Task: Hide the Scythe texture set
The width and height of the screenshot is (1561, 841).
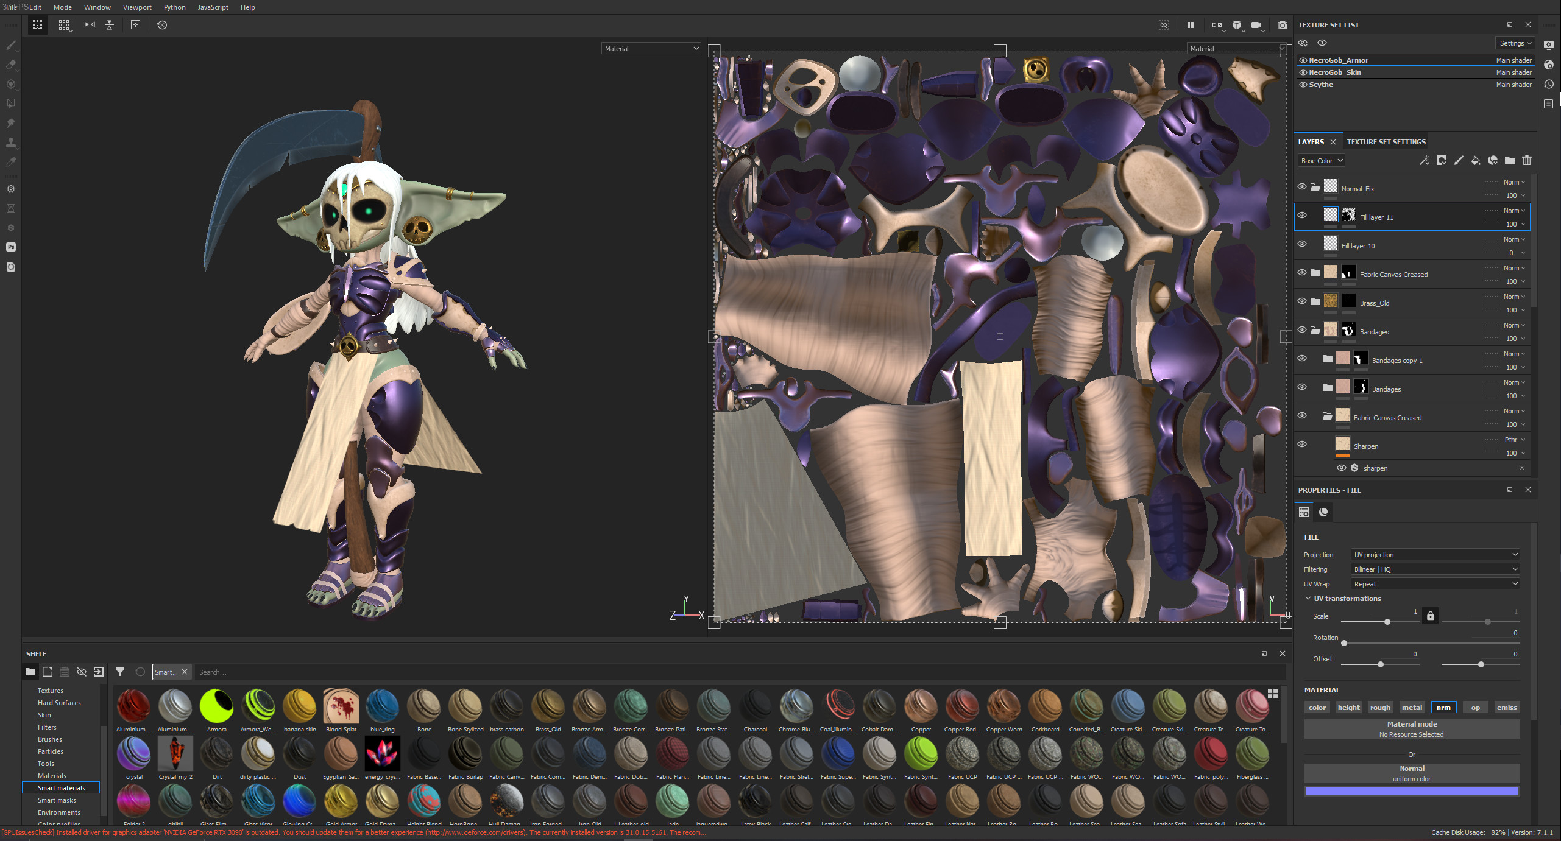Action: (1303, 85)
